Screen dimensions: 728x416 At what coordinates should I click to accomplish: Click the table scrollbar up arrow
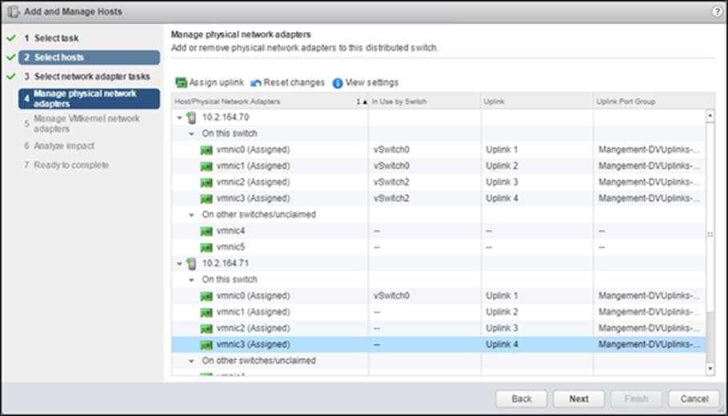710,116
